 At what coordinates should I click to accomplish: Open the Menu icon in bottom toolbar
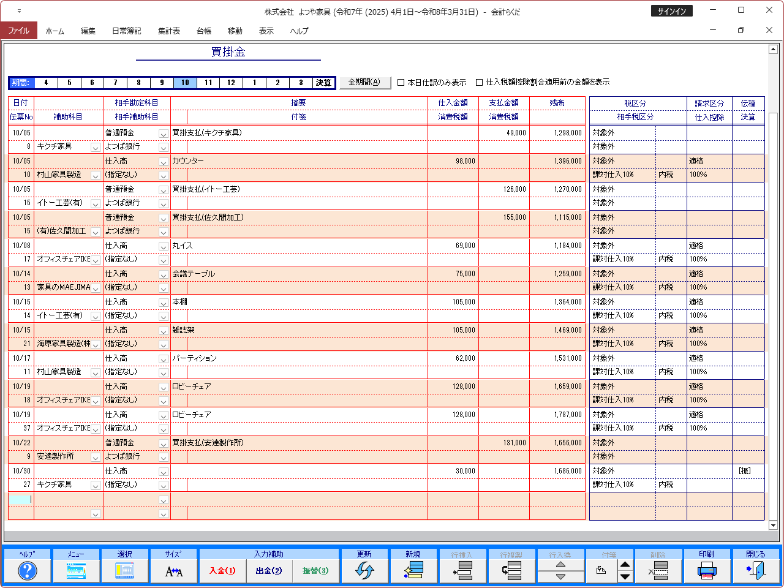pyautogui.click(x=76, y=571)
